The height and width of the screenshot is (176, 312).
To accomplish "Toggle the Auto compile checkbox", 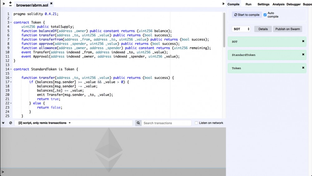I will pos(265,15).
